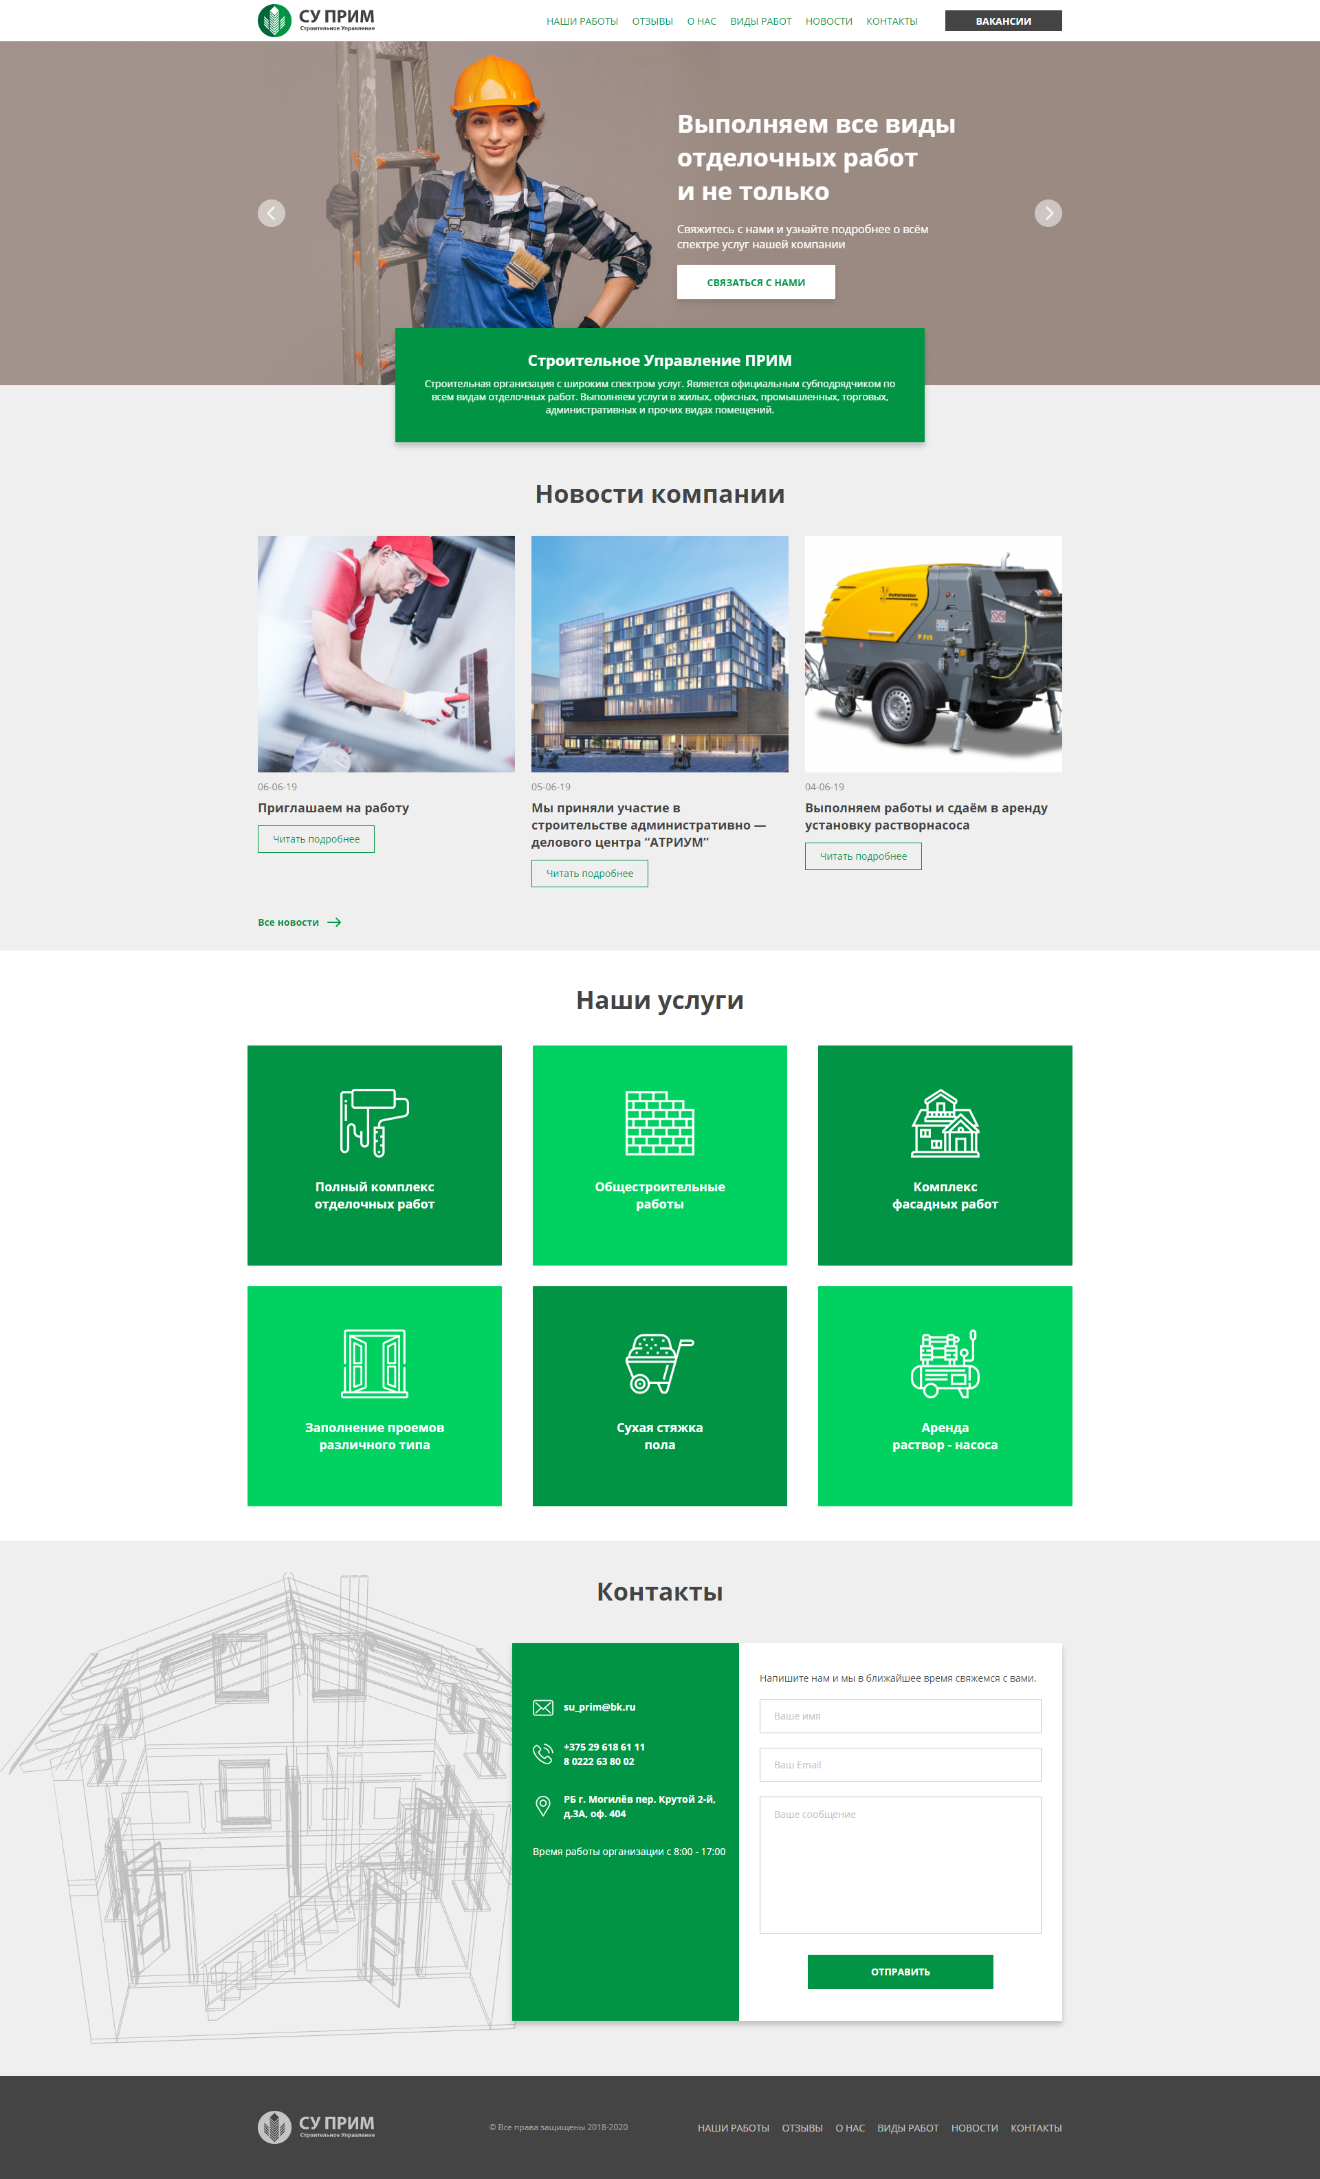1320x2179 pixels.
Task: Open НОВОСТИ in footer menu
Action: tap(974, 2127)
